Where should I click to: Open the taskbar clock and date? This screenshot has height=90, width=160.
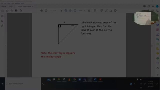(150, 84)
